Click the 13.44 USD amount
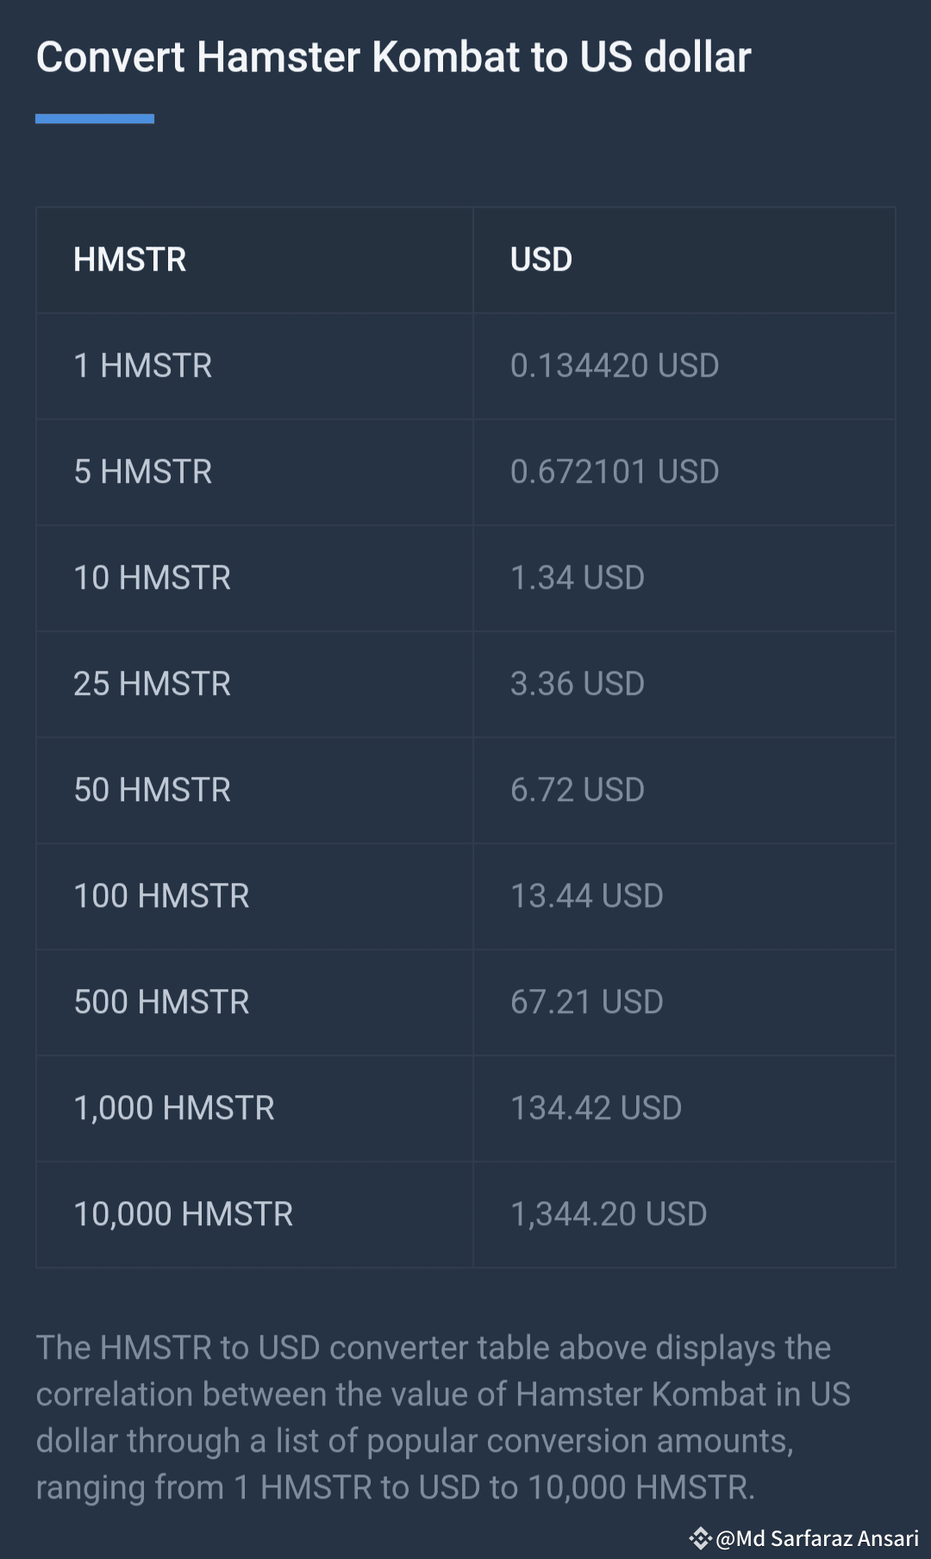The height and width of the screenshot is (1559, 931). pos(587,896)
